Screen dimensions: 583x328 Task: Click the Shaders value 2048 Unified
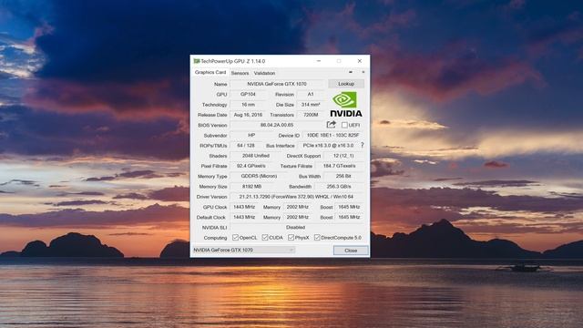coord(255,156)
